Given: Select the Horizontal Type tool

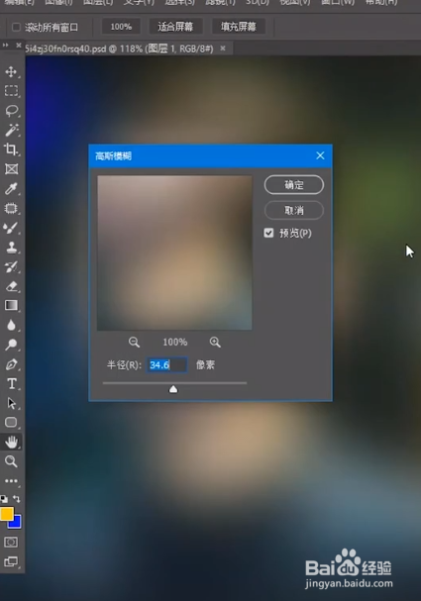Looking at the screenshot, I should coord(11,383).
